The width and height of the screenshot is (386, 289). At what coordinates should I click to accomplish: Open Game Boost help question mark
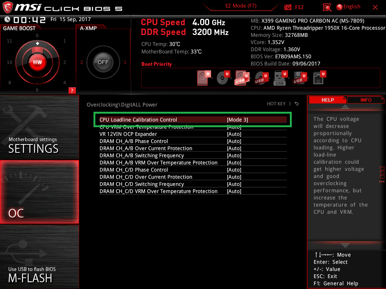pyautogui.click(x=72, y=90)
